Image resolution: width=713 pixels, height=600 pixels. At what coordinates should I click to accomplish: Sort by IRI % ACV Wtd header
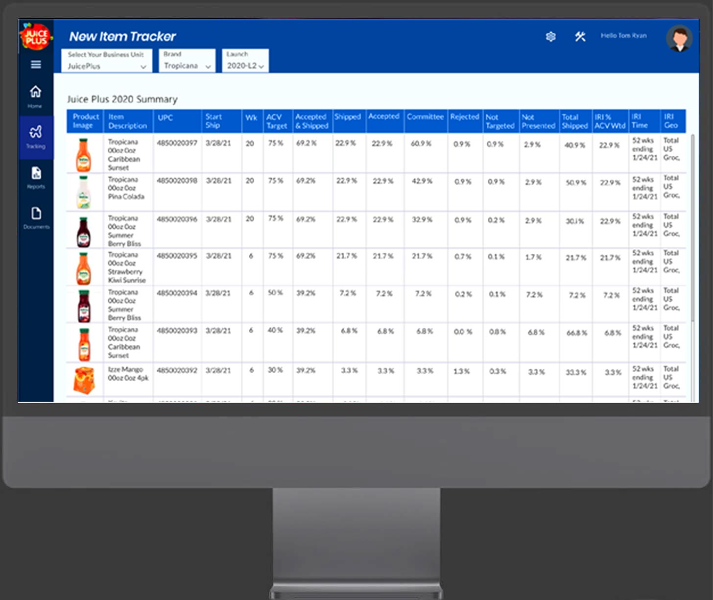pos(610,121)
